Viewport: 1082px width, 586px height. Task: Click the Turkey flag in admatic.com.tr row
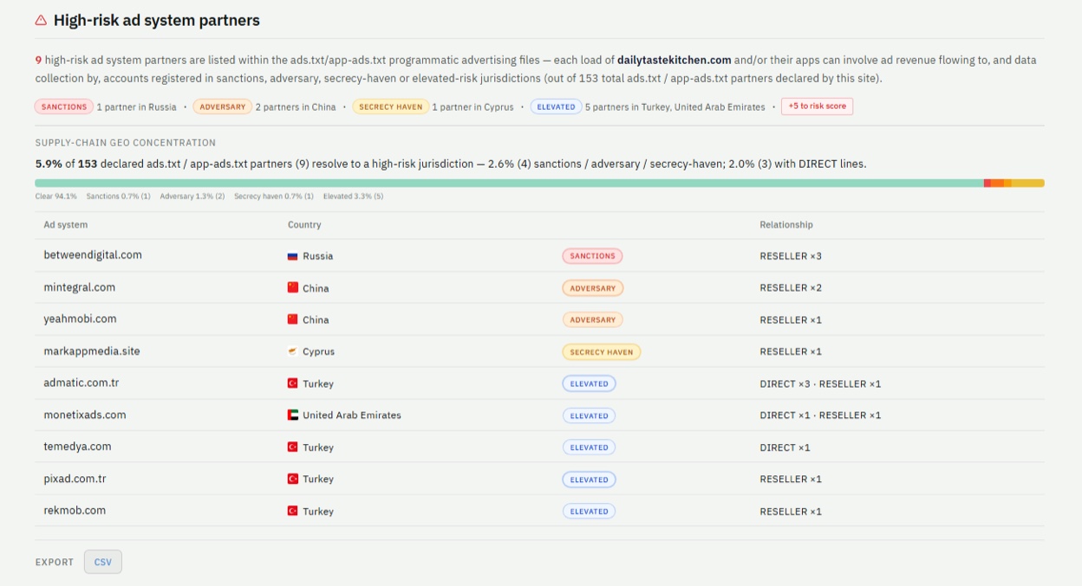pos(293,383)
